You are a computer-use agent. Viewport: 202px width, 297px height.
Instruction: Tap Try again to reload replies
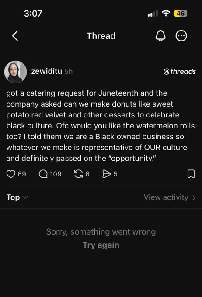101,245
